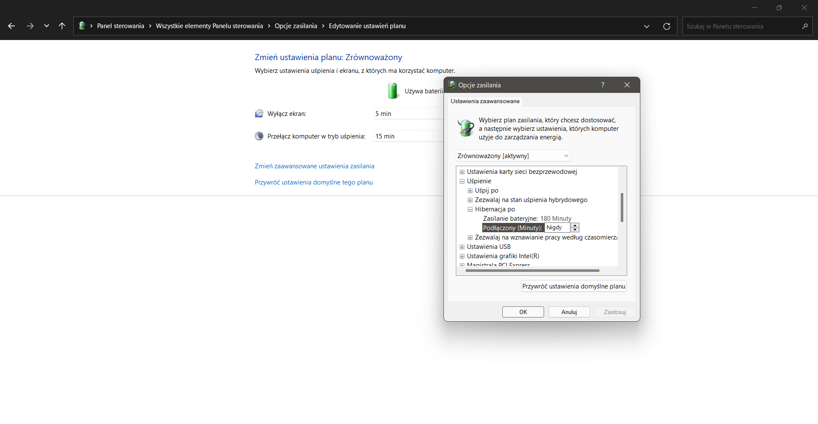Viewport: 818px width, 424px height.
Task: Expand Ustawienia grafiki Intel(R) node
Action: 462,256
